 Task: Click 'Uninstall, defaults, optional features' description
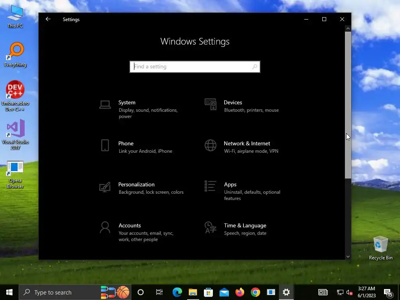(x=252, y=195)
